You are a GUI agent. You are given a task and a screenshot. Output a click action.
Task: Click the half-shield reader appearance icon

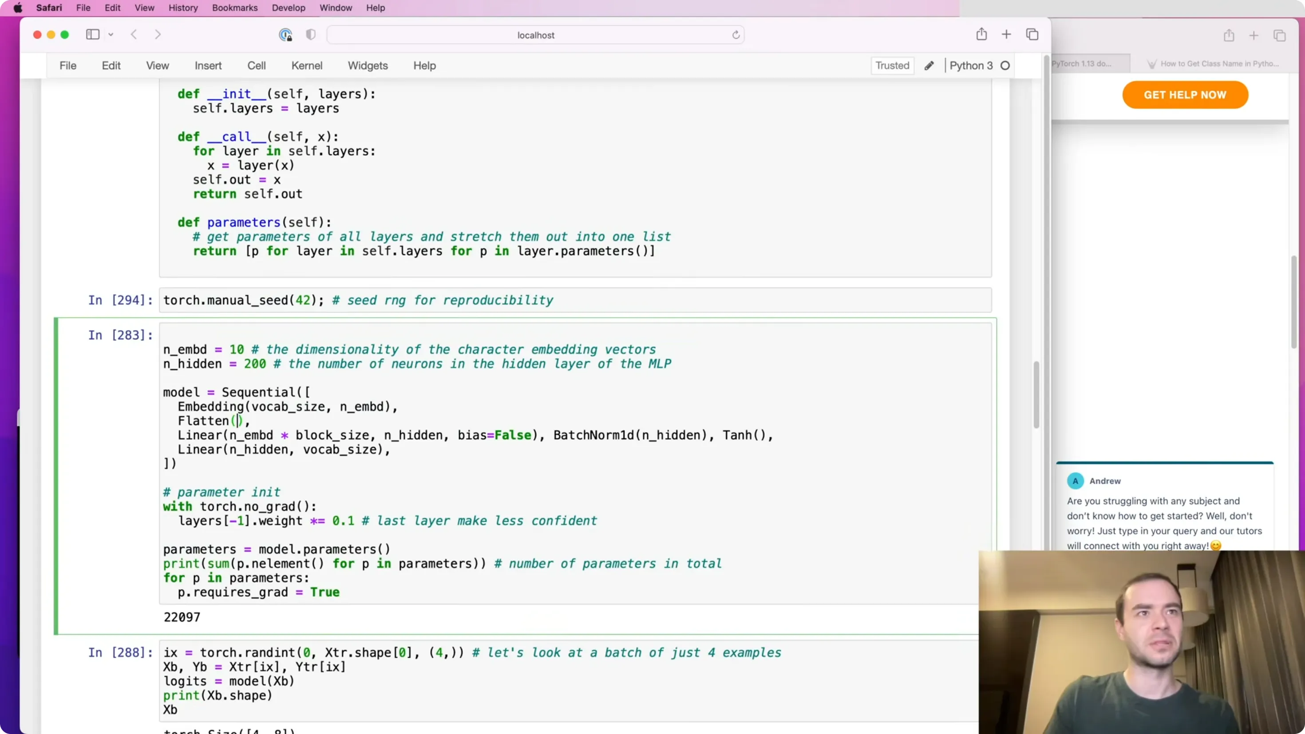tap(311, 35)
